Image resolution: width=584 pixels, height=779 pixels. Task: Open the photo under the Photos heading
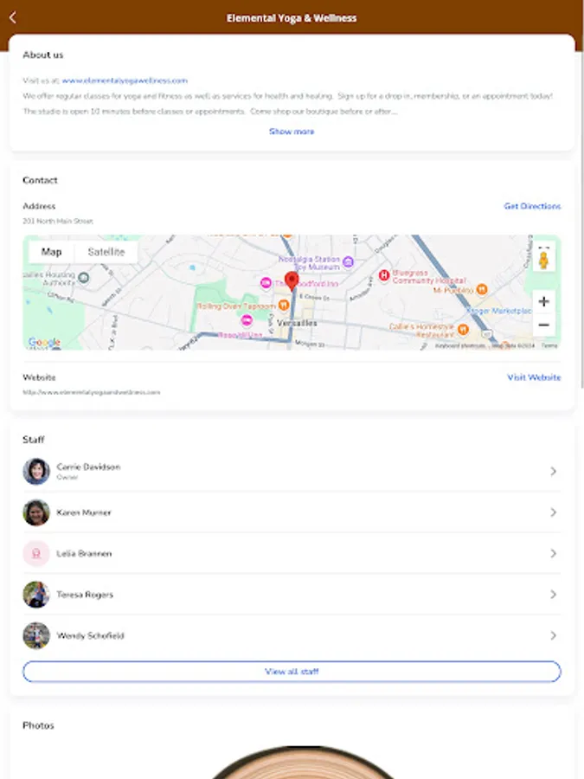(x=303, y=762)
